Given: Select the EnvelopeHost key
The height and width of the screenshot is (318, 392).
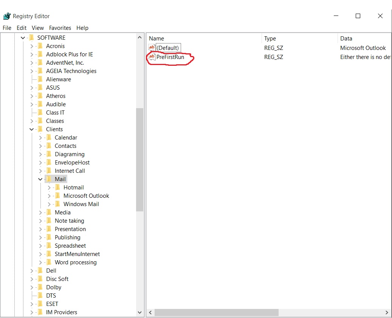Looking at the screenshot, I should point(72,163).
